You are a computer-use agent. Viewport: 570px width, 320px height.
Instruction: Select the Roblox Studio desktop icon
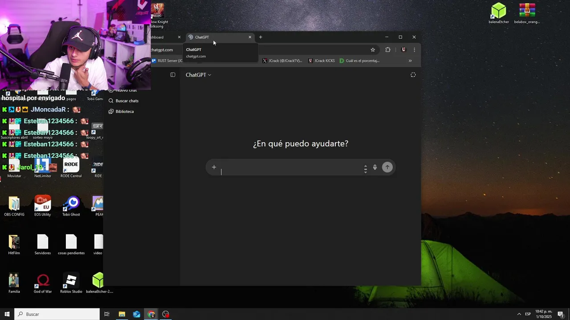[x=71, y=284]
